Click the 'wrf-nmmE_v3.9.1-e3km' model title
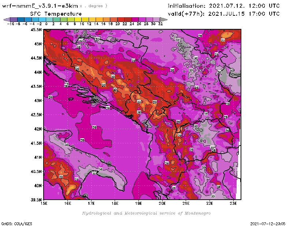This screenshot has width=293, height=226. click(40, 6)
